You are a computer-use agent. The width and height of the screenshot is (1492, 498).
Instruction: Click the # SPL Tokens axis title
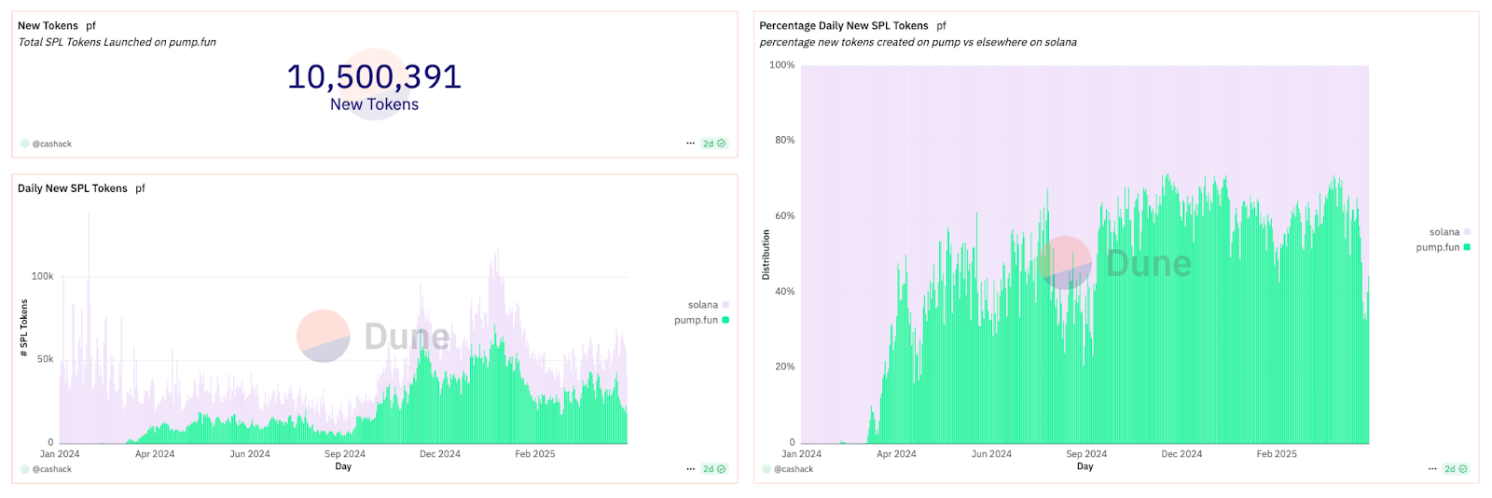24,328
